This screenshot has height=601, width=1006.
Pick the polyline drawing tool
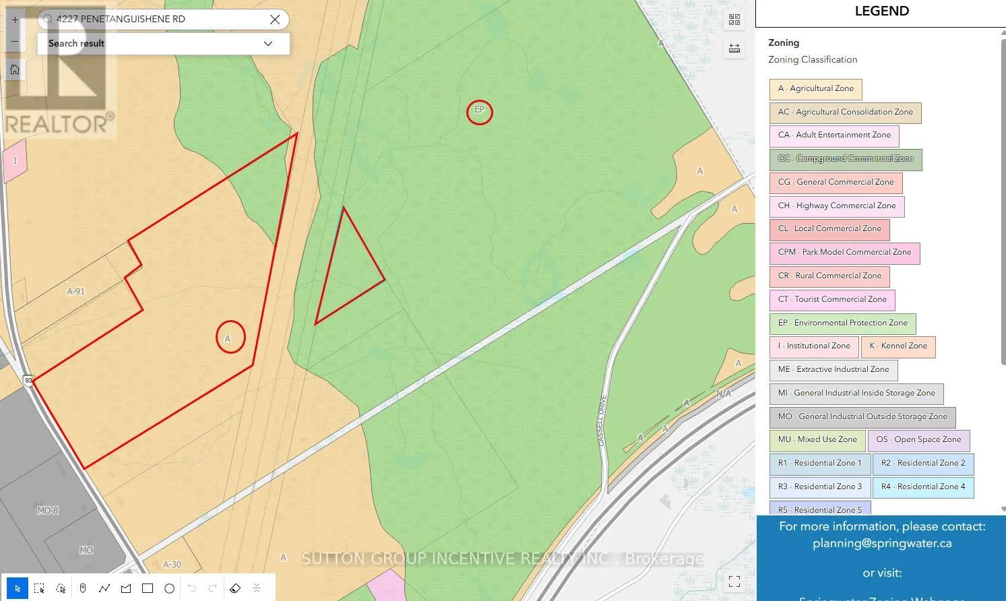104,588
